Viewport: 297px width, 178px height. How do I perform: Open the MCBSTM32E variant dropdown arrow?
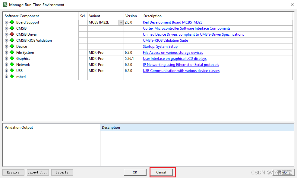tap(121, 22)
